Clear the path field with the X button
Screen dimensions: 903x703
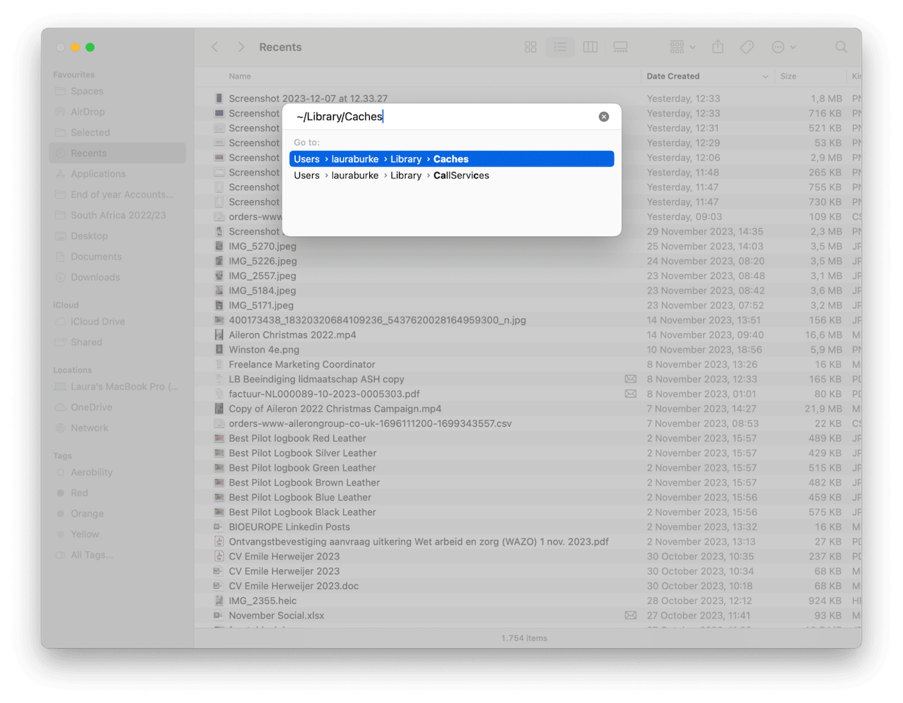(603, 116)
